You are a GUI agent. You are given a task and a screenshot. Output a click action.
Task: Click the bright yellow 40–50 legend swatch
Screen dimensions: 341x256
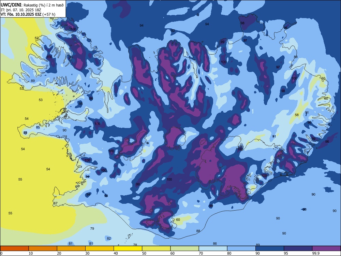click(x=128, y=248)
